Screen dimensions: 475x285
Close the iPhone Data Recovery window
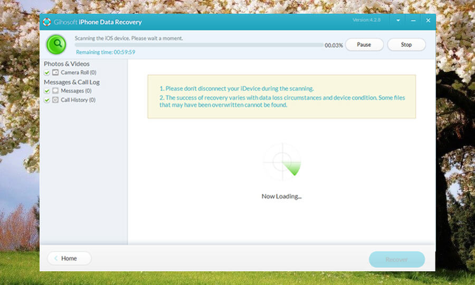[428, 21]
